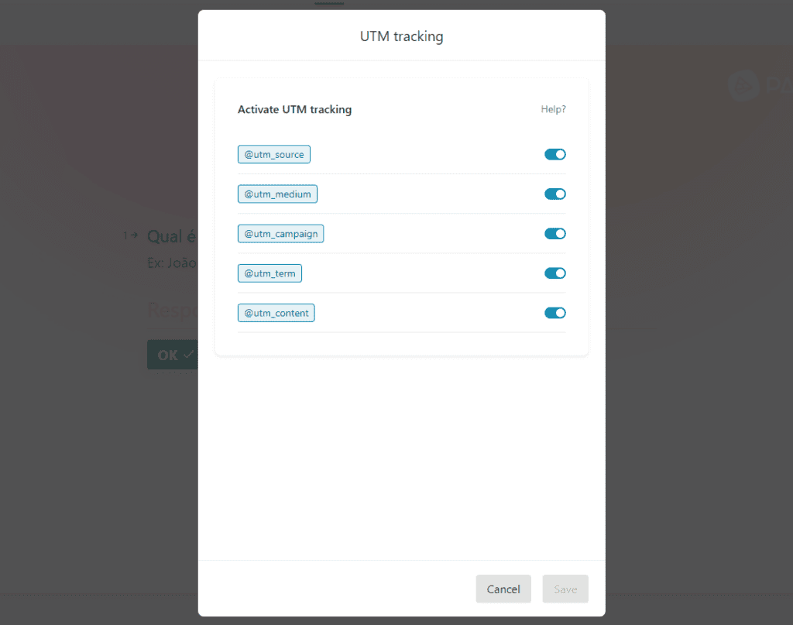The width and height of the screenshot is (793, 625).
Task: Click the question number arrow icon
Action: point(130,235)
